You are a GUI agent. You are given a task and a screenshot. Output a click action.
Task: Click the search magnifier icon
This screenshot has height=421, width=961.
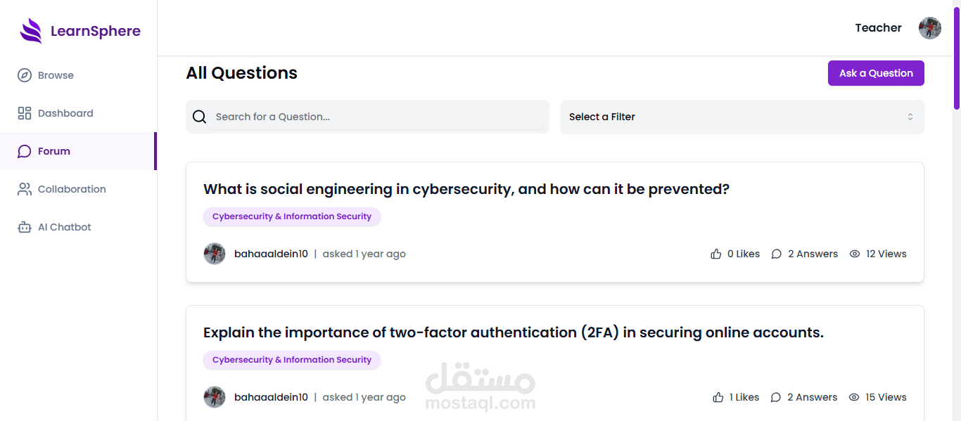pos(200,117)
